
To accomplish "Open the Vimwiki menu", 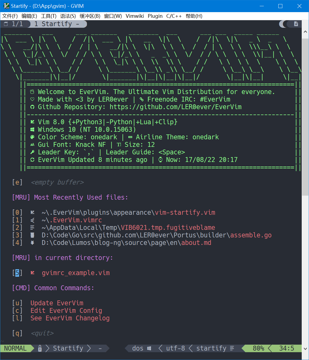I will pyautogui.click(x=135, y=16).
